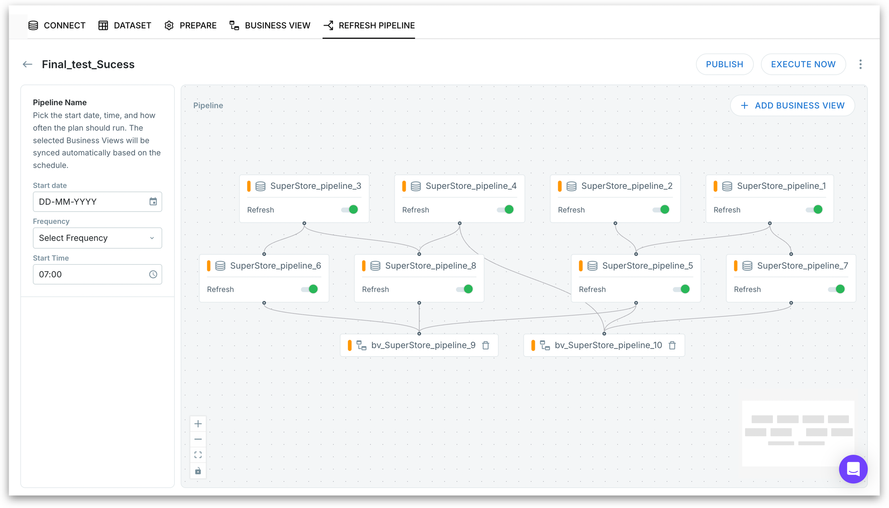Lock the pipeline canvas interactivity
Viewport: 889px width, 508px height.
(x=198, y=471)
